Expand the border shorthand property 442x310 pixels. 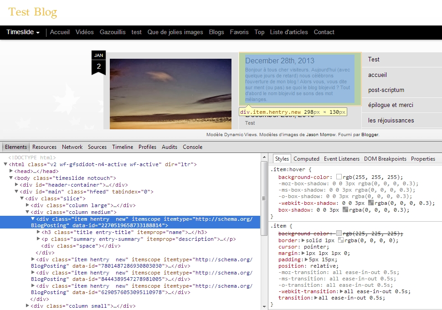[x=303, y=240]
